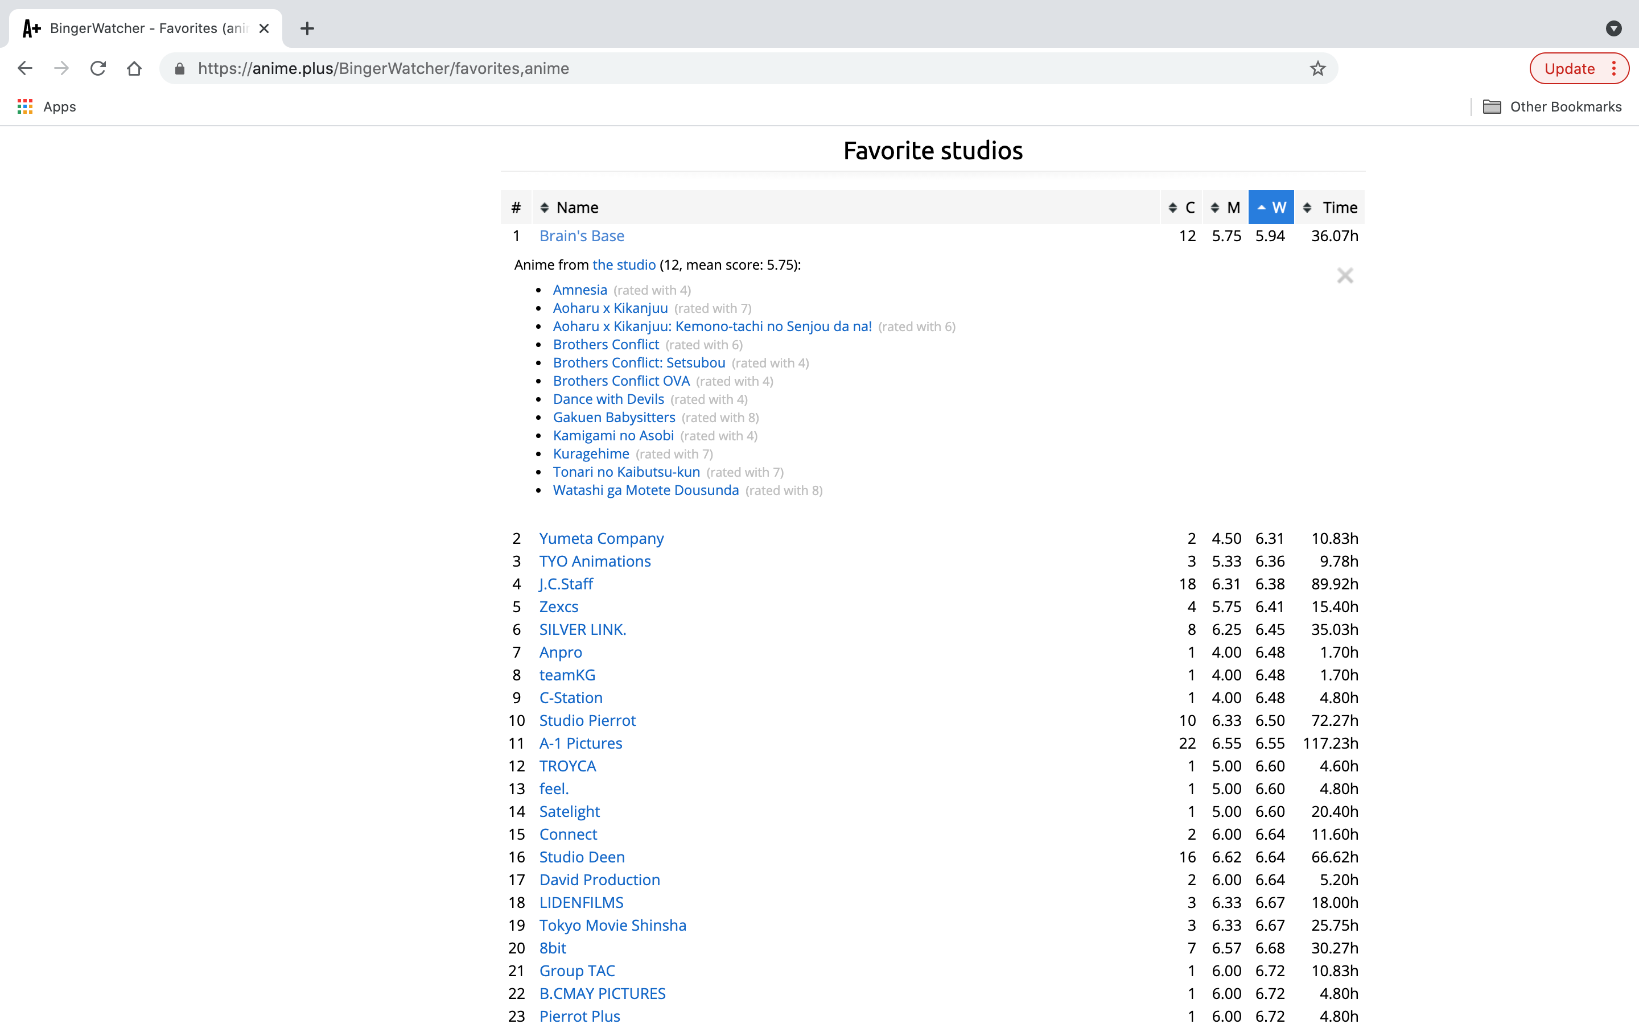This screenshot has width=1639, height=1024.
Task: Reload the current page
Action: [x=98, y=68]
